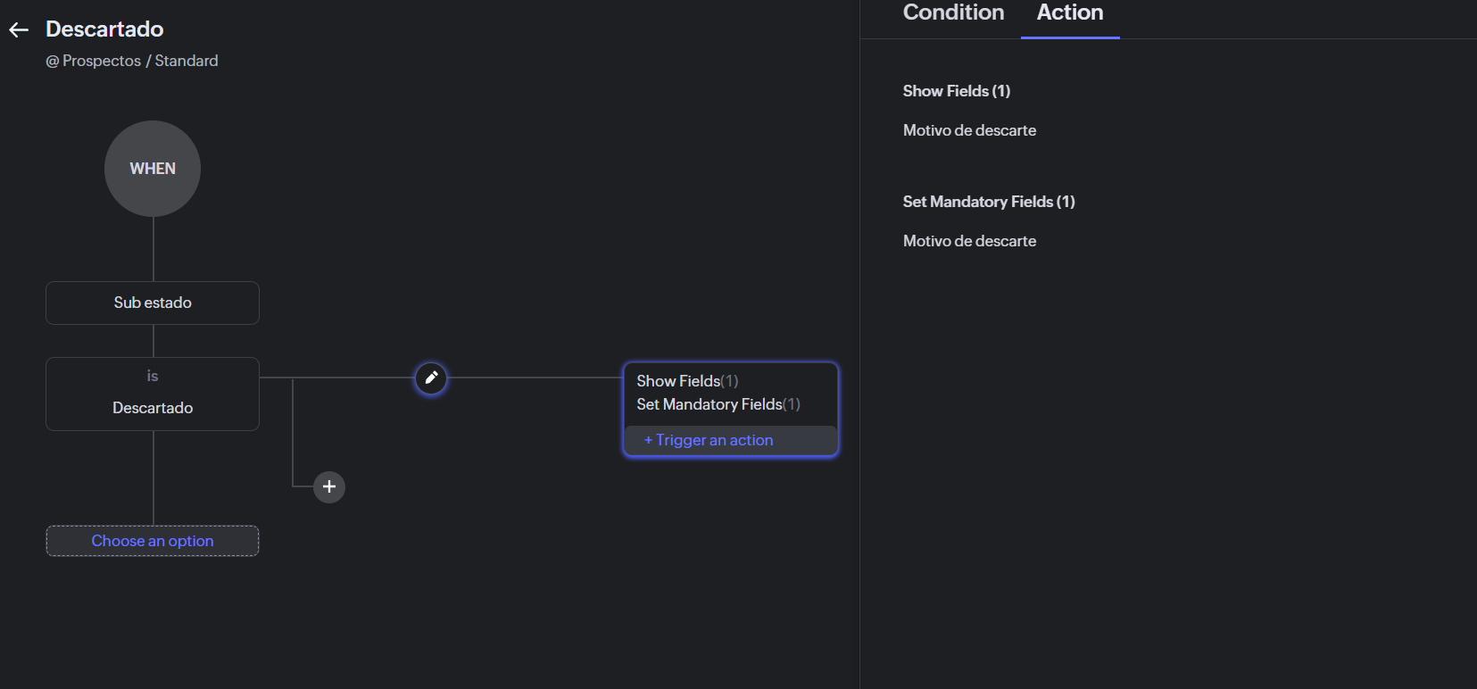Click the WHEN circle node
Image resolution: width=1477 pixels, height=689 pixels.
pyautogui.click(x=153, y=169)
